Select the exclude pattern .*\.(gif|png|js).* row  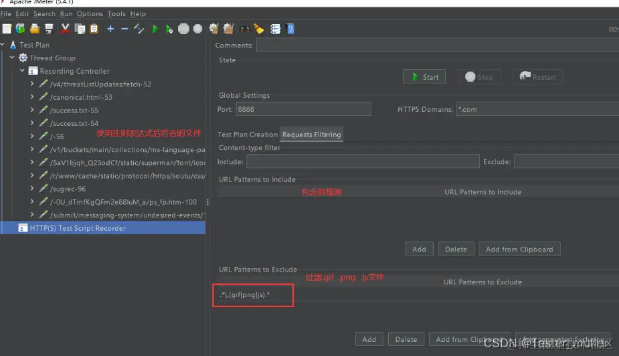point(418,295)
